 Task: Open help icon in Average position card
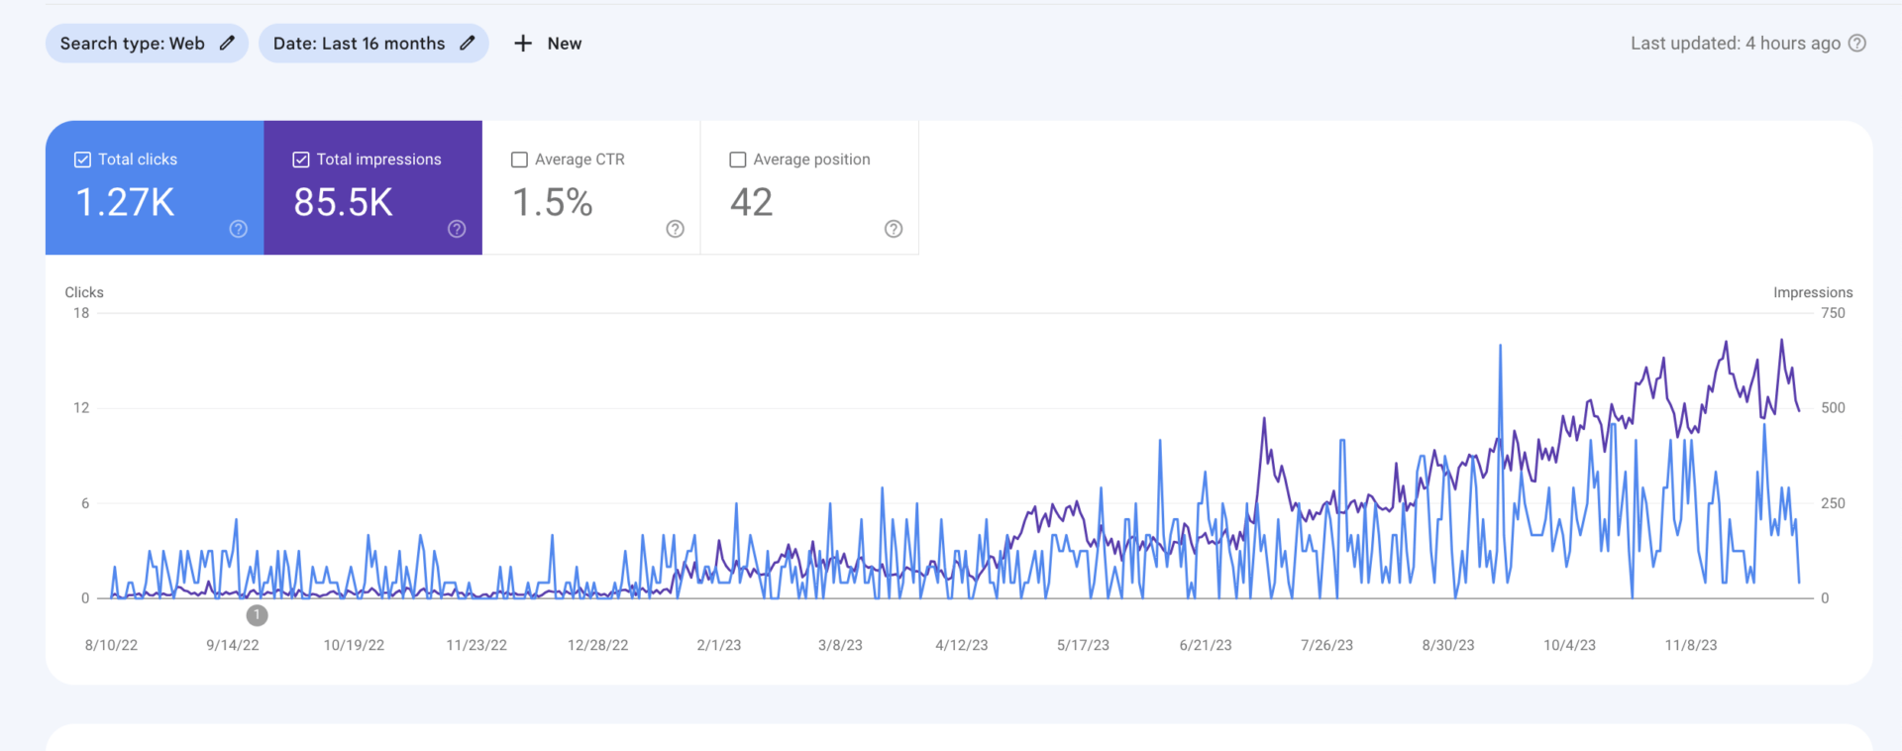click(x=894, y=229)
